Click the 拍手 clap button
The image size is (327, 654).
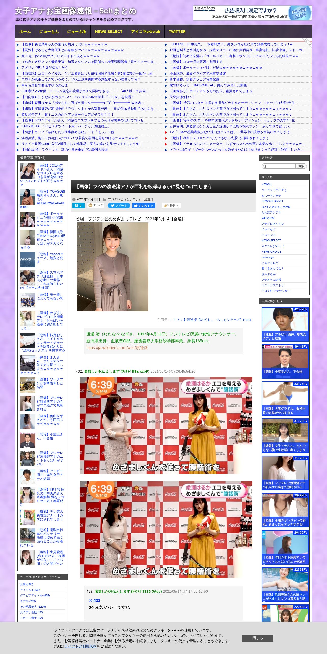point(172,206)
